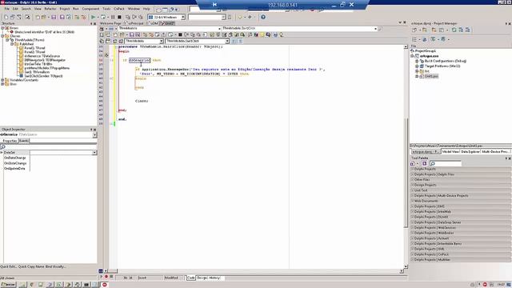Open the Tools menu

click(106, 9)
